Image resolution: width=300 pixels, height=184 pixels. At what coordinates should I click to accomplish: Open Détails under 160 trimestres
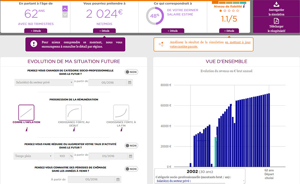tap(36, 31)
